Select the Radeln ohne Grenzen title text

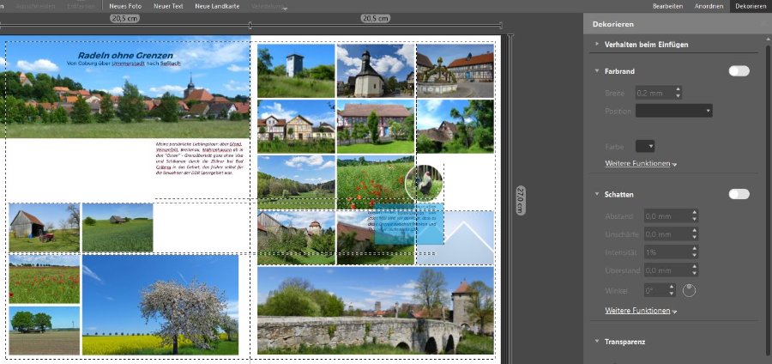point(125,55)
